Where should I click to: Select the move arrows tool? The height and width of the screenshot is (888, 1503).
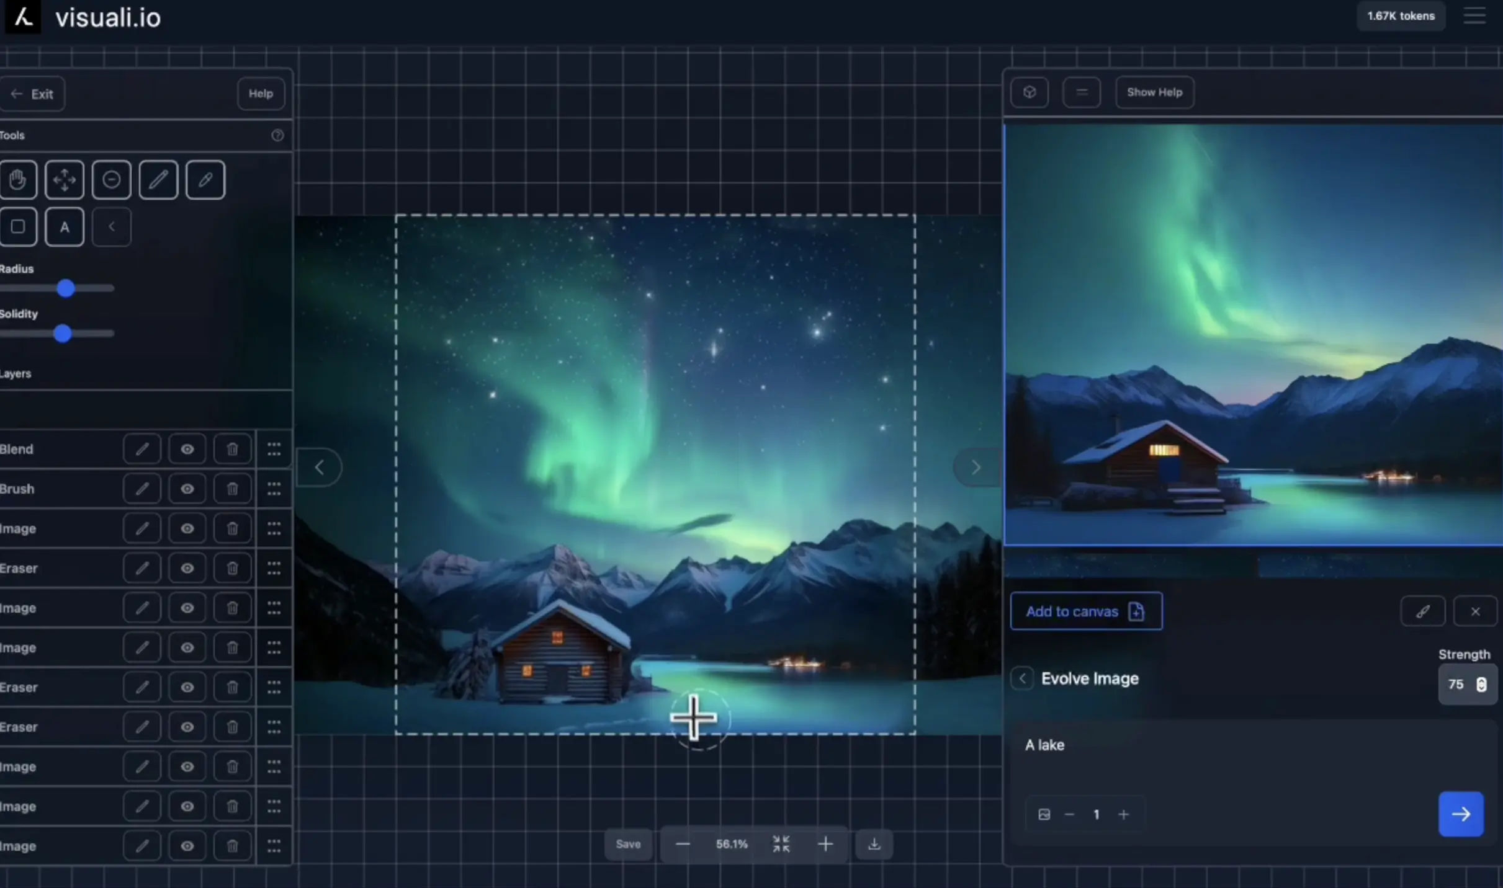65,180
